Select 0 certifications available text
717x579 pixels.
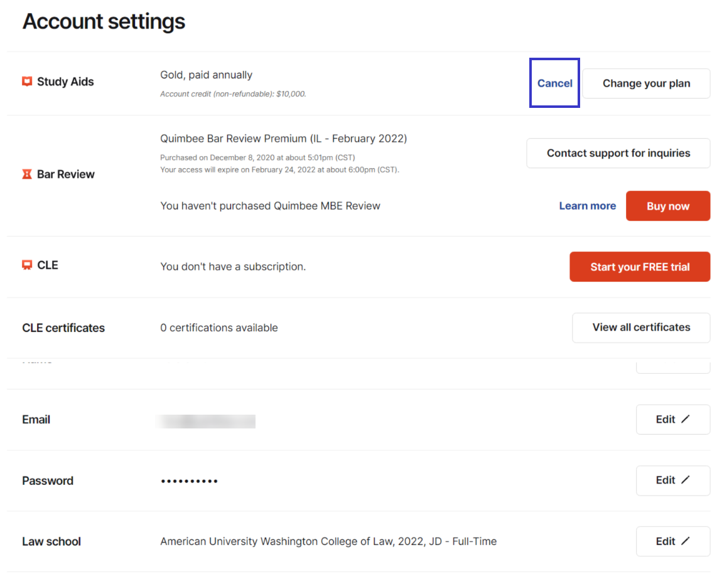tap(219, 327)
